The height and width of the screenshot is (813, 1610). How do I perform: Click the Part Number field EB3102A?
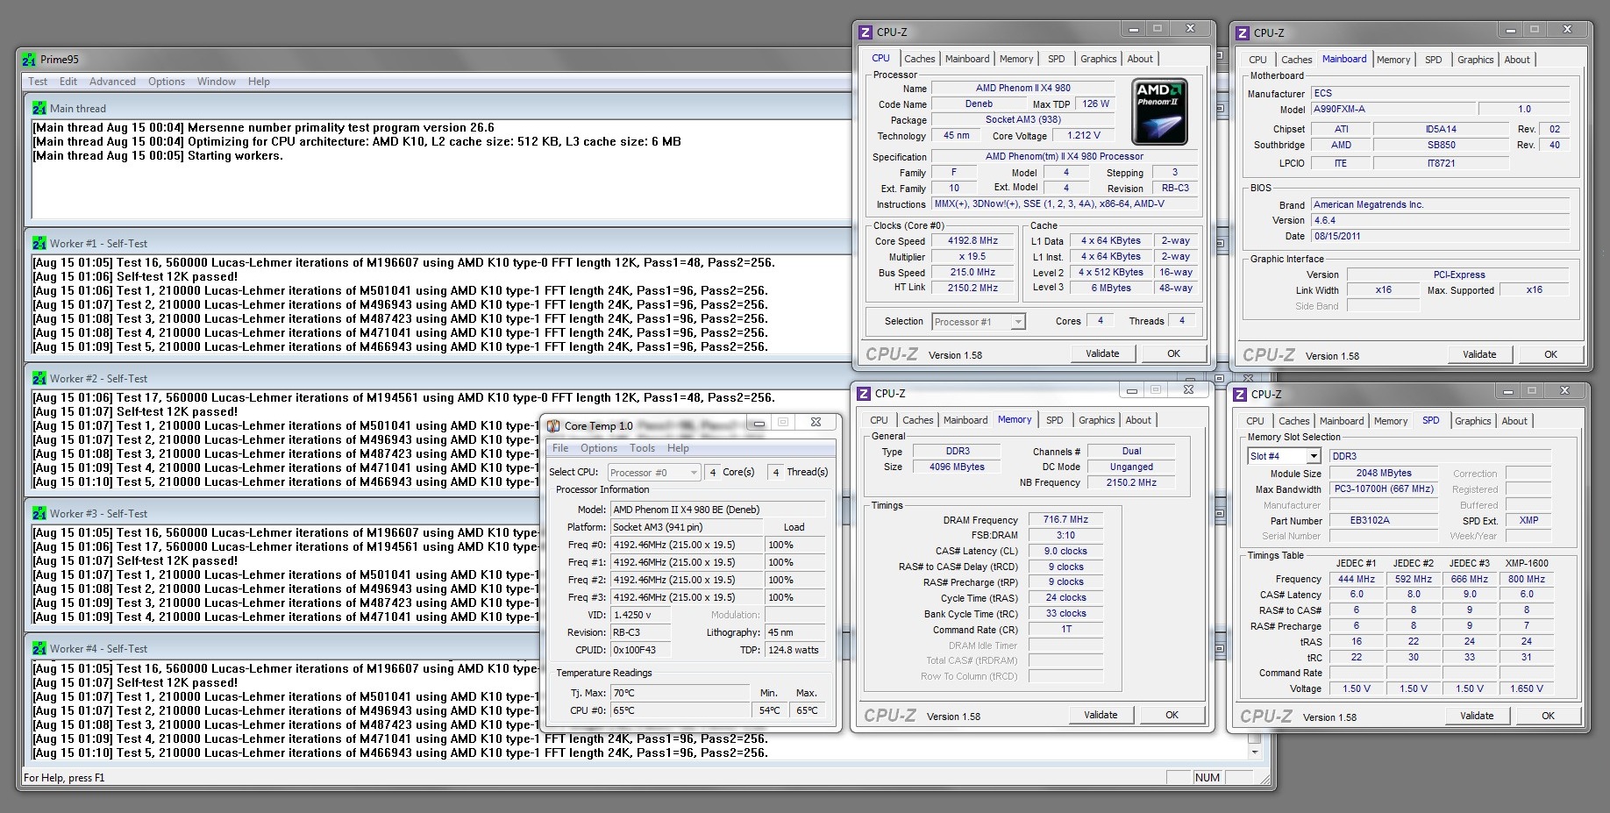pos(1382,520)
